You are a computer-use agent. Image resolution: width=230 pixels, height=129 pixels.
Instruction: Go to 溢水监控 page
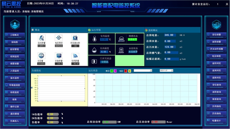(15, 78)
